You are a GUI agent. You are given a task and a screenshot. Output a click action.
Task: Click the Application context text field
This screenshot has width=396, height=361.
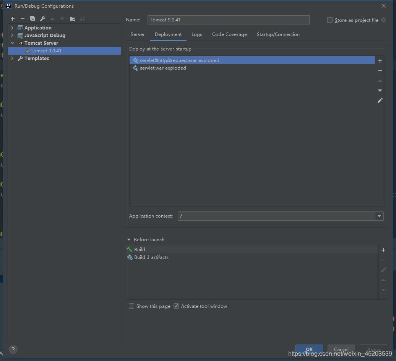pos(276,216)
